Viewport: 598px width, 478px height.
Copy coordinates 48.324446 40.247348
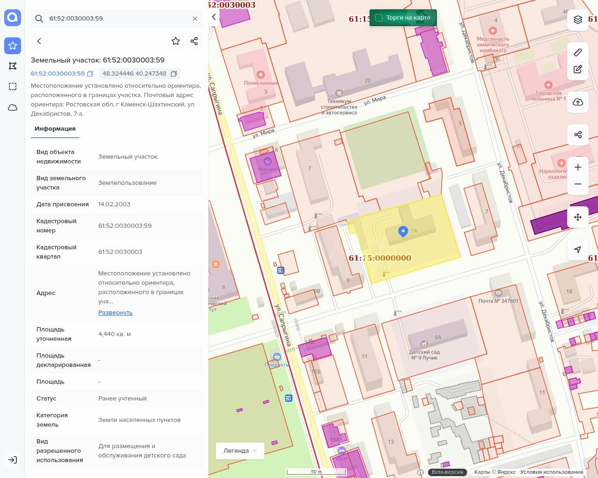tap(174, 74)
